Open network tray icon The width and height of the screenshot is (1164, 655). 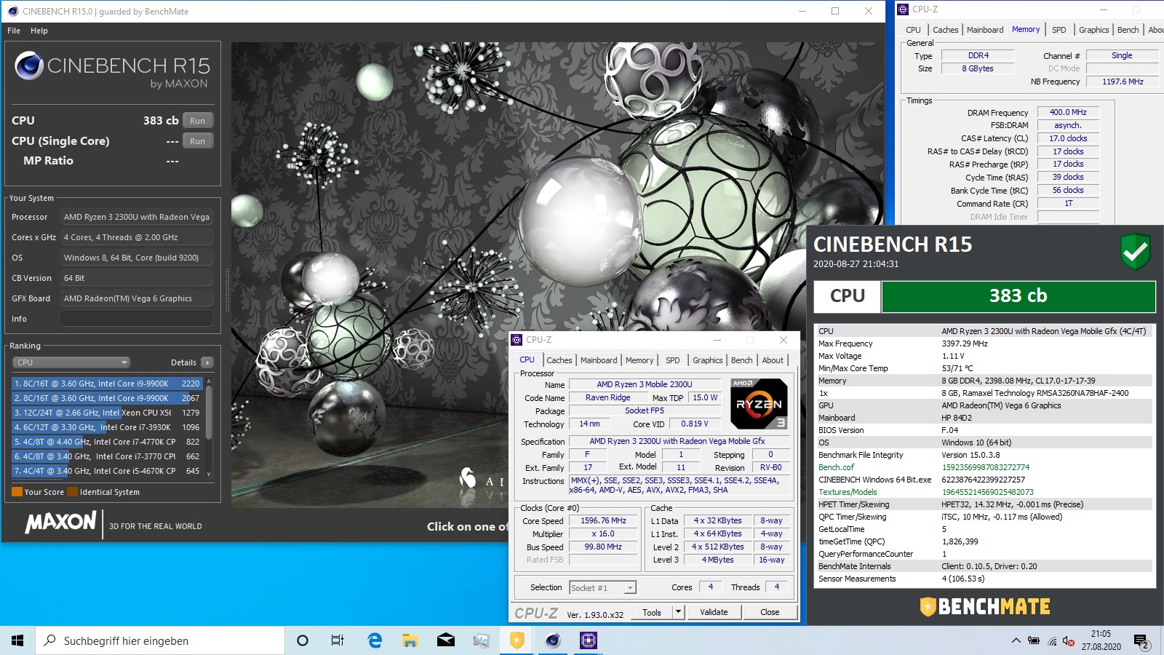click(1052, 640)
